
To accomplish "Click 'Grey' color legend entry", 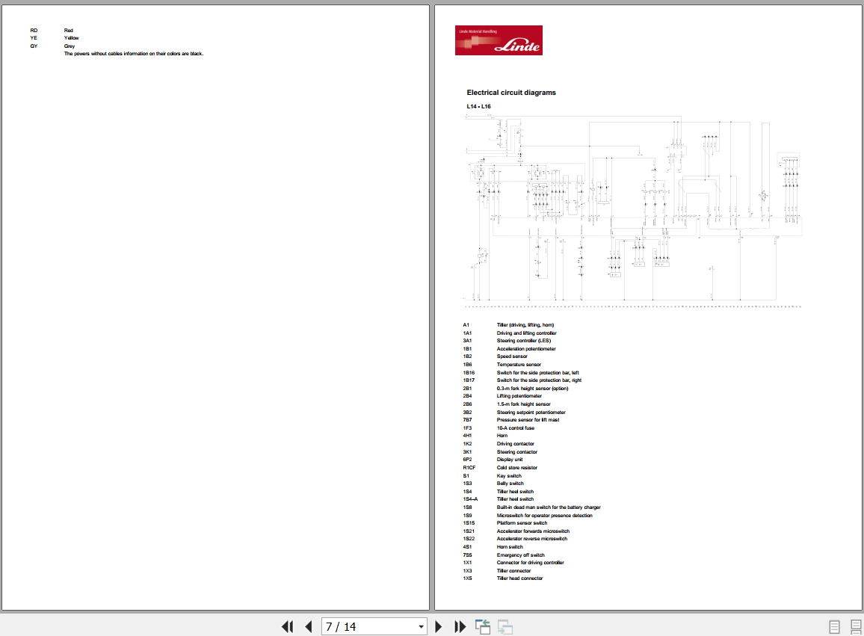I will [69, 46].
